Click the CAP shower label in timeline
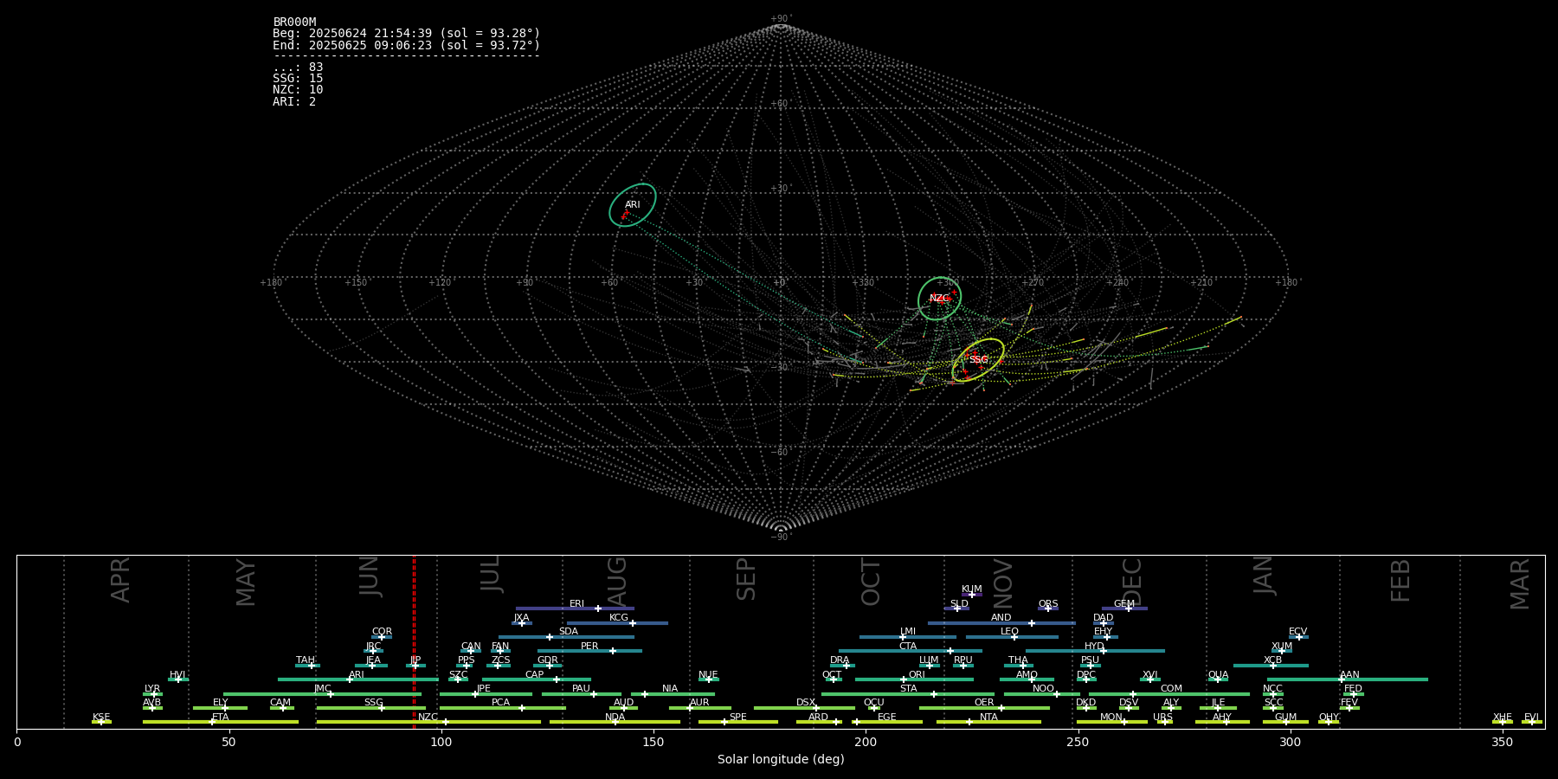Image resolution: width=1558 pixels, height=779 pixels. (x=535, y=675)
